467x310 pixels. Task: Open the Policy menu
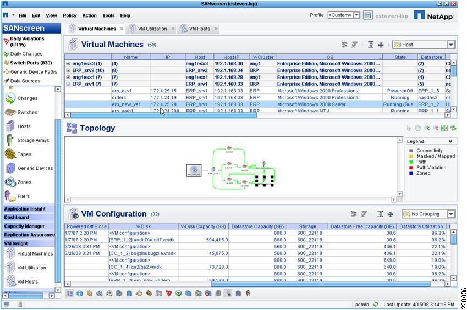69,15
